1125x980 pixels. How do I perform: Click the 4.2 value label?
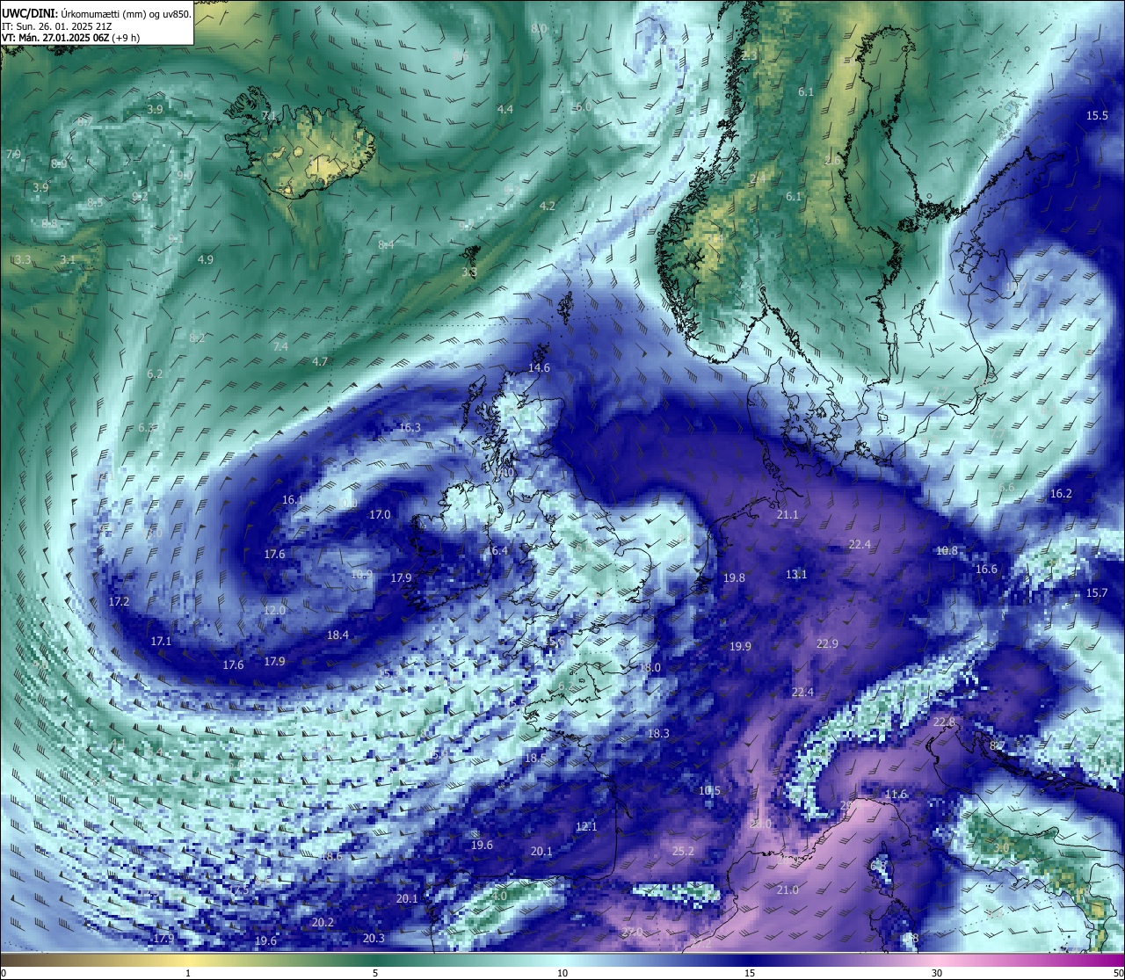547,207
